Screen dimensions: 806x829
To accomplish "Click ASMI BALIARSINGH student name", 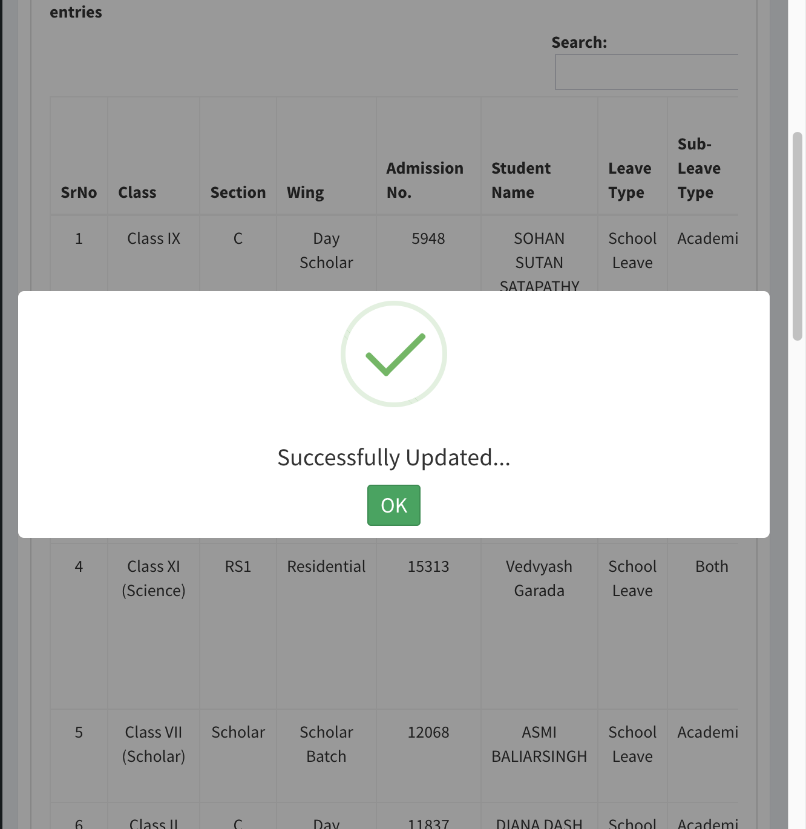I will (x=539, y=744).
